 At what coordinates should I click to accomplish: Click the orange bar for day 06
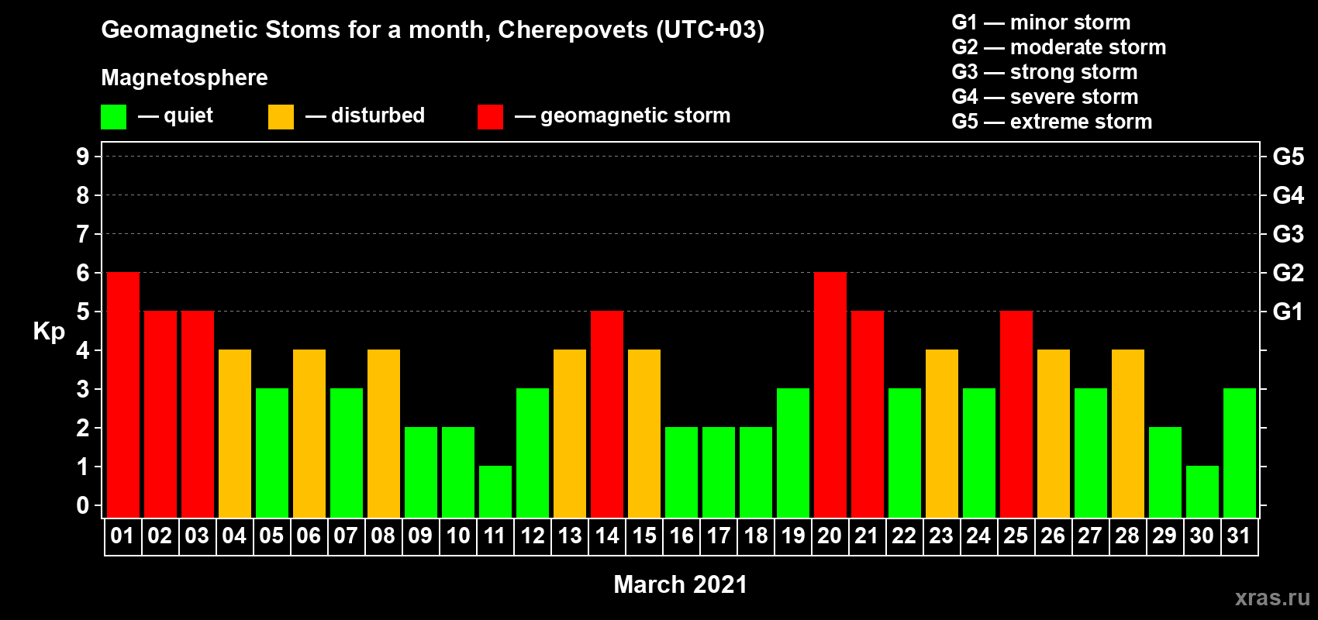pyautogui.click(x=309, y=434)
